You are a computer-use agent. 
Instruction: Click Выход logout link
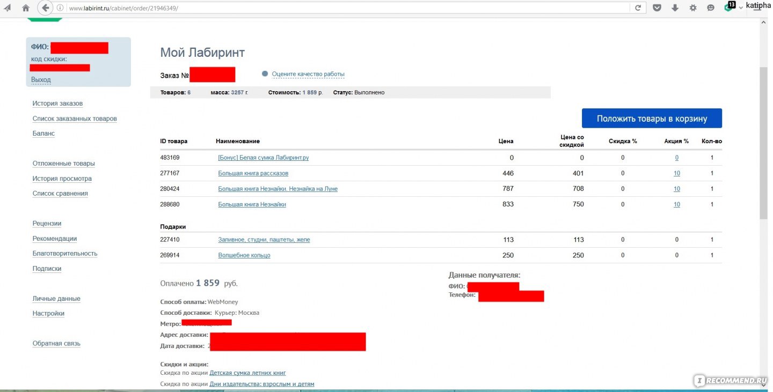pyautogui.click(x=41, y=80)
